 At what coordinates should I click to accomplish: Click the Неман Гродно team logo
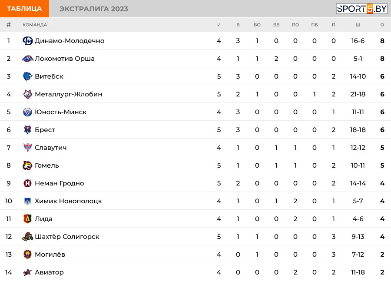tap(27, 183)
